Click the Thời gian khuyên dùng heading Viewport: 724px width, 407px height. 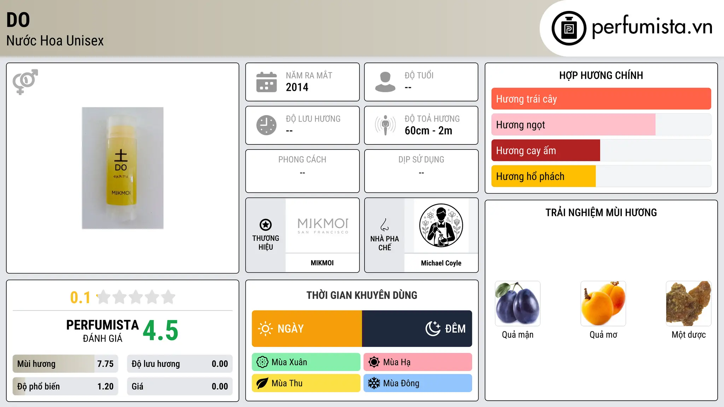362,295
